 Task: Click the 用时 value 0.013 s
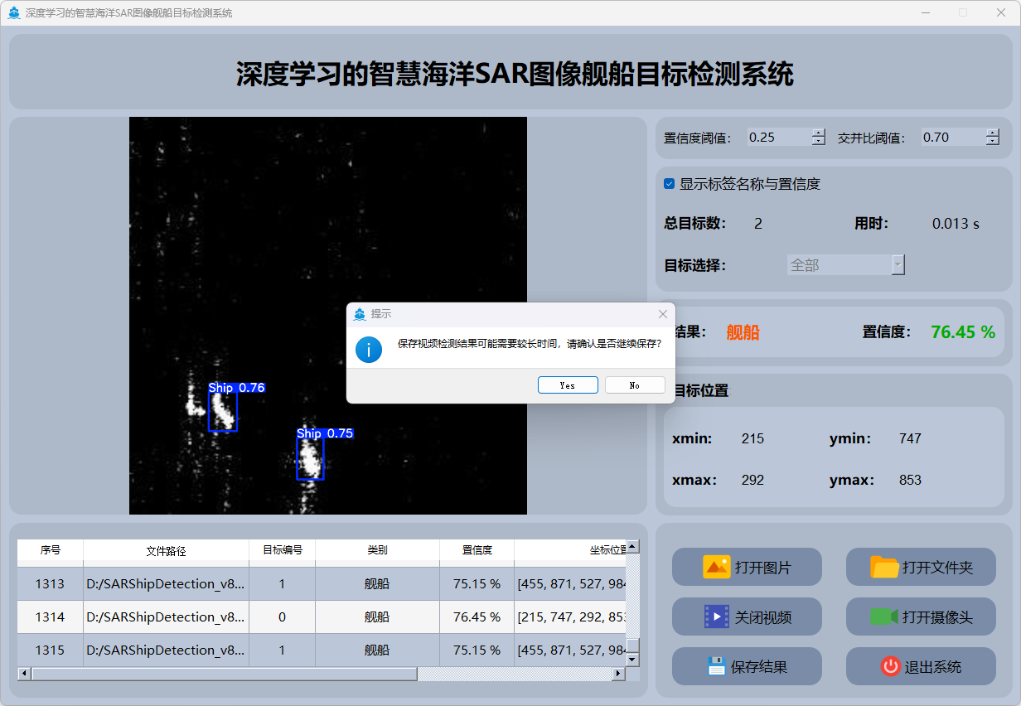(x=956, y=224)
